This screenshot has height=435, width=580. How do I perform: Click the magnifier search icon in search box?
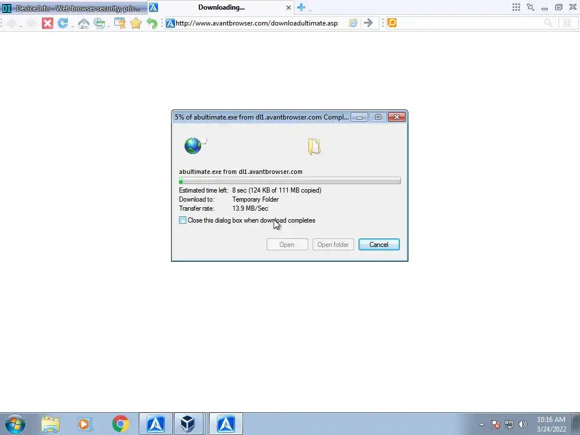click(548, 23)
